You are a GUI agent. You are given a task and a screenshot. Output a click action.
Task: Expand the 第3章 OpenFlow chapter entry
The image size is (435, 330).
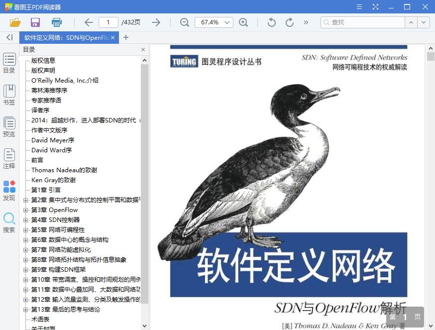tap(25, 210)
